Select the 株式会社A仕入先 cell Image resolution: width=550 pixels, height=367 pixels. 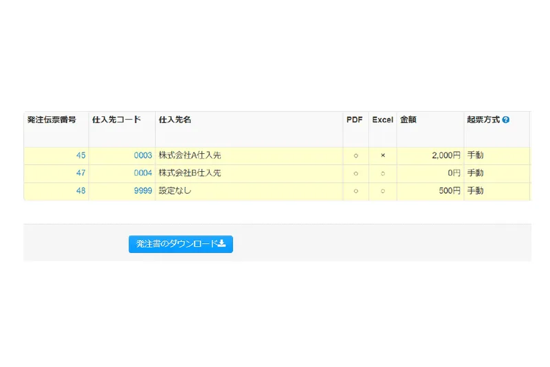tap(249, 155)
